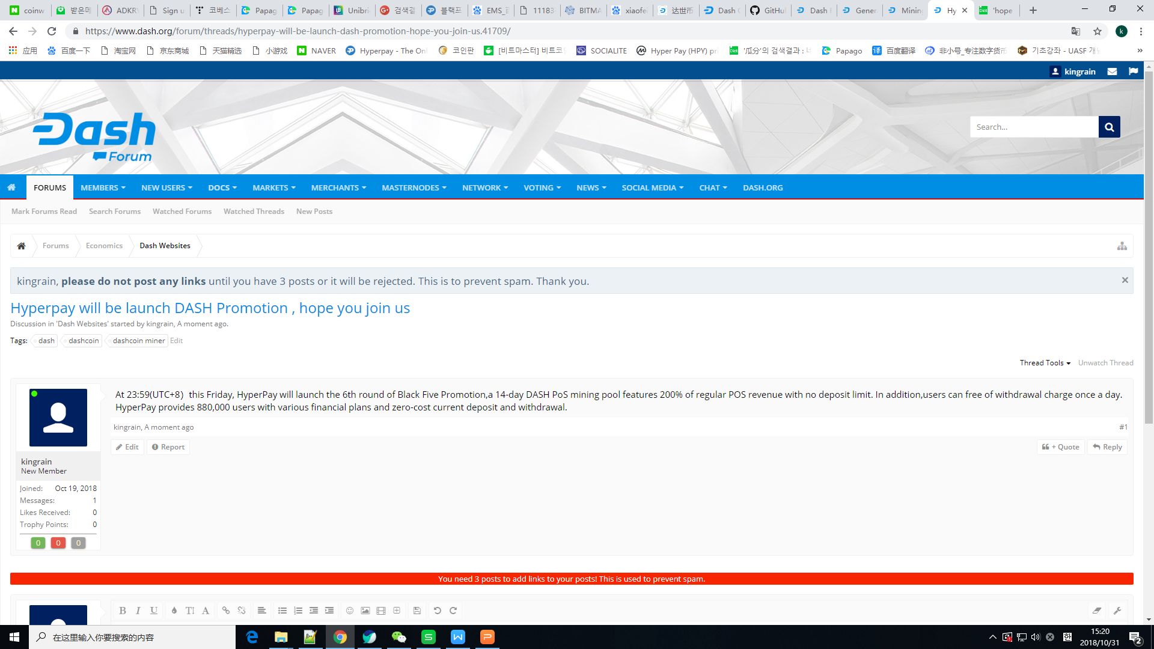The image size is (1154, 649).
Task: Open the News menu
Action: coord(591,187)
